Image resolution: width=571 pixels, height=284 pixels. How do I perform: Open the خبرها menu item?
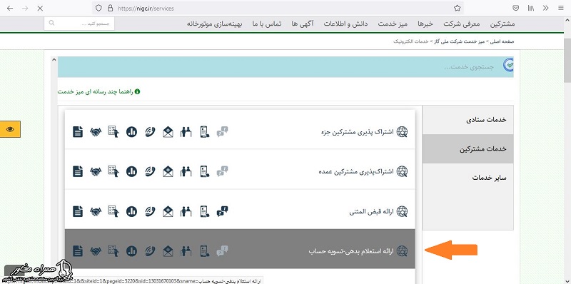click(425, 24)
